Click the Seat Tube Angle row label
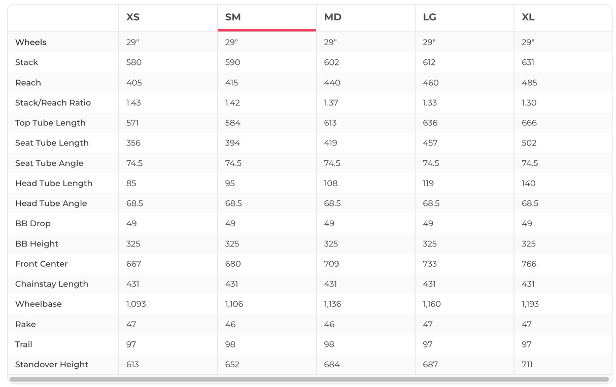The width and height of the screenshot is (616, 387). pyautogui.click(x=49, y=163)
